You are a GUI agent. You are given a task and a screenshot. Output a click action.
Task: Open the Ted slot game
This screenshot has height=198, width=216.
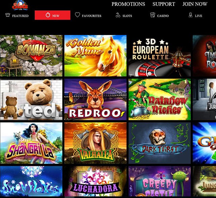click(31, 99)
